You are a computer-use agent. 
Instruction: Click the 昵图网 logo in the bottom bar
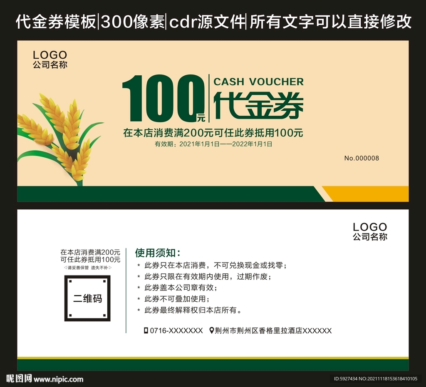pos(19,379)
